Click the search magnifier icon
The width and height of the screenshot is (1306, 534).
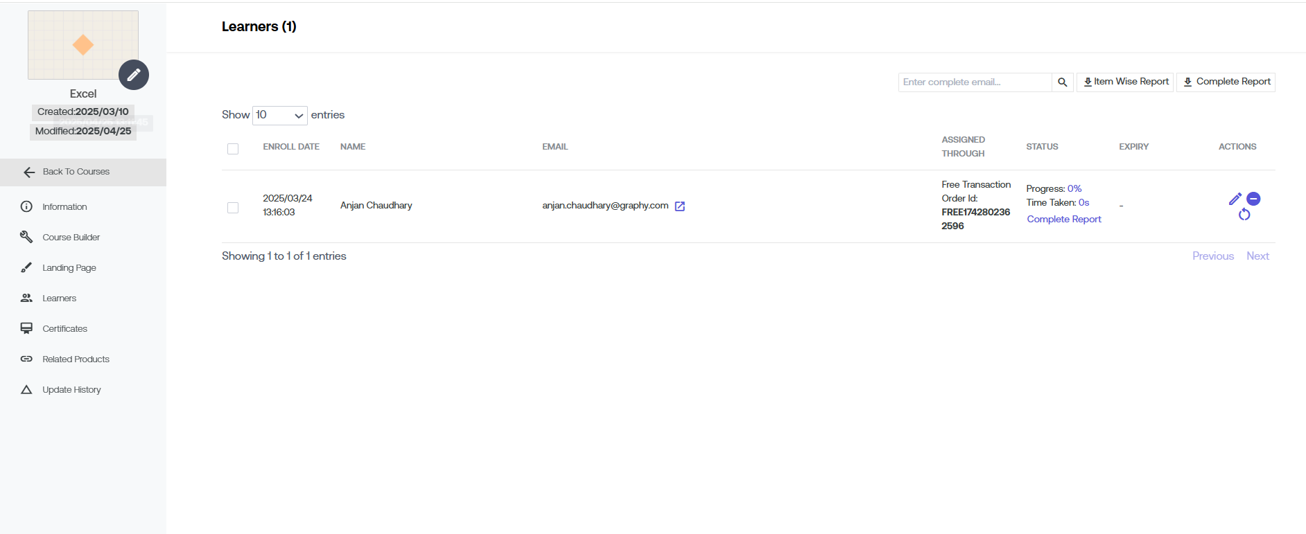(x=1062, y=82)
